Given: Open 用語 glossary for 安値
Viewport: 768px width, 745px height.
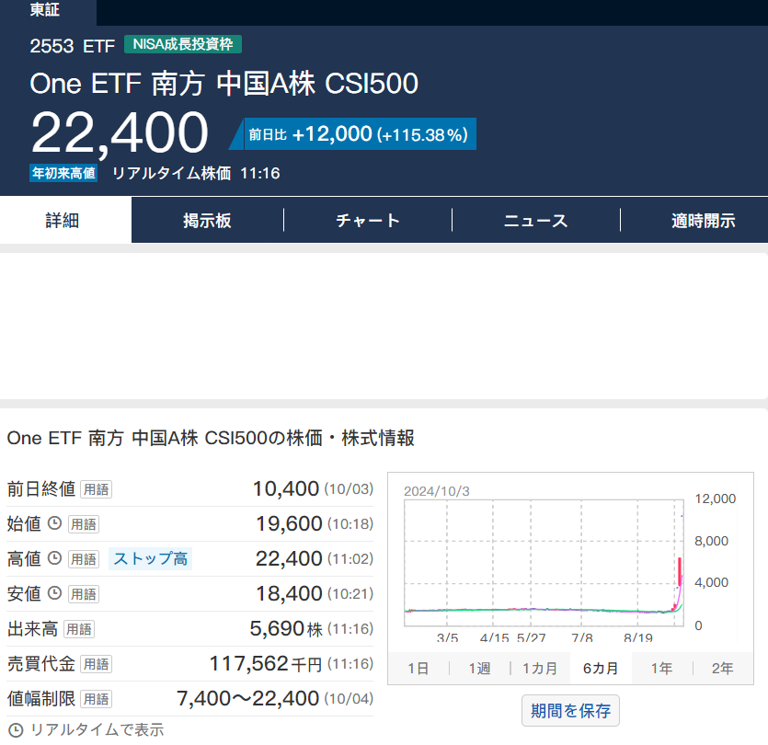Looking at the screenshot, I should pyautogui.click(x=84, y=594).
